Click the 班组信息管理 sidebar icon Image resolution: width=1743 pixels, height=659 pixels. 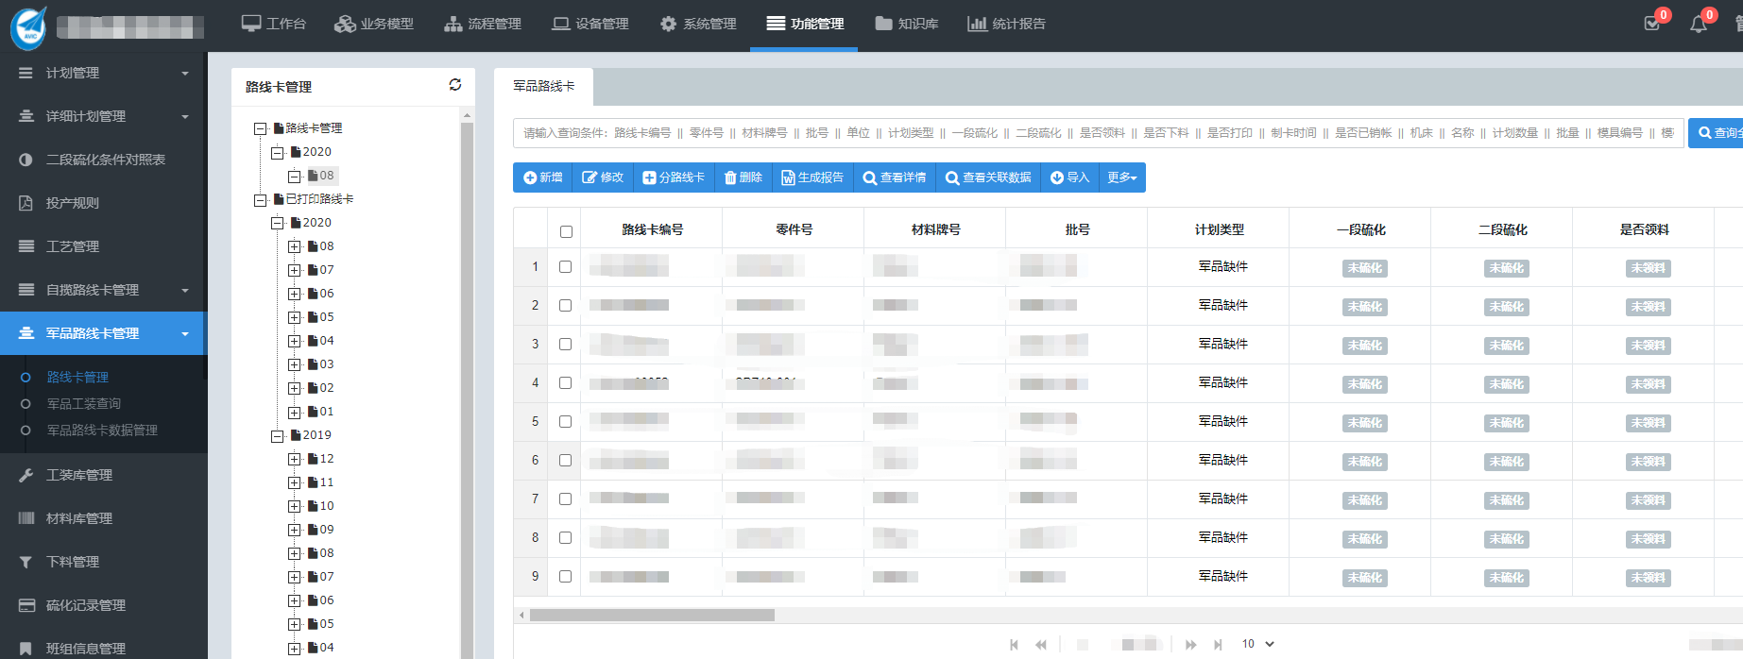(x=26, y=649)
